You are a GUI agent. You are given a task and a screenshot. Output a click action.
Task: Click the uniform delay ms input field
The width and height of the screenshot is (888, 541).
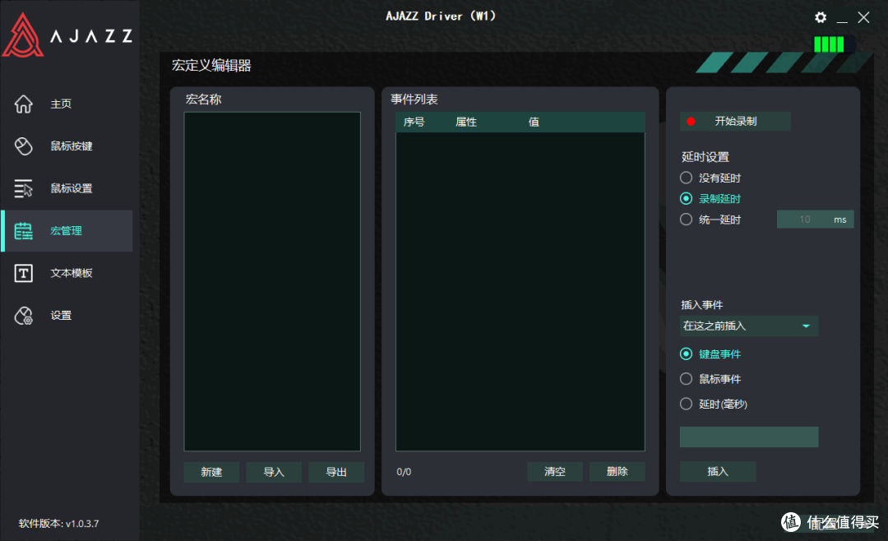click(815, 220)
